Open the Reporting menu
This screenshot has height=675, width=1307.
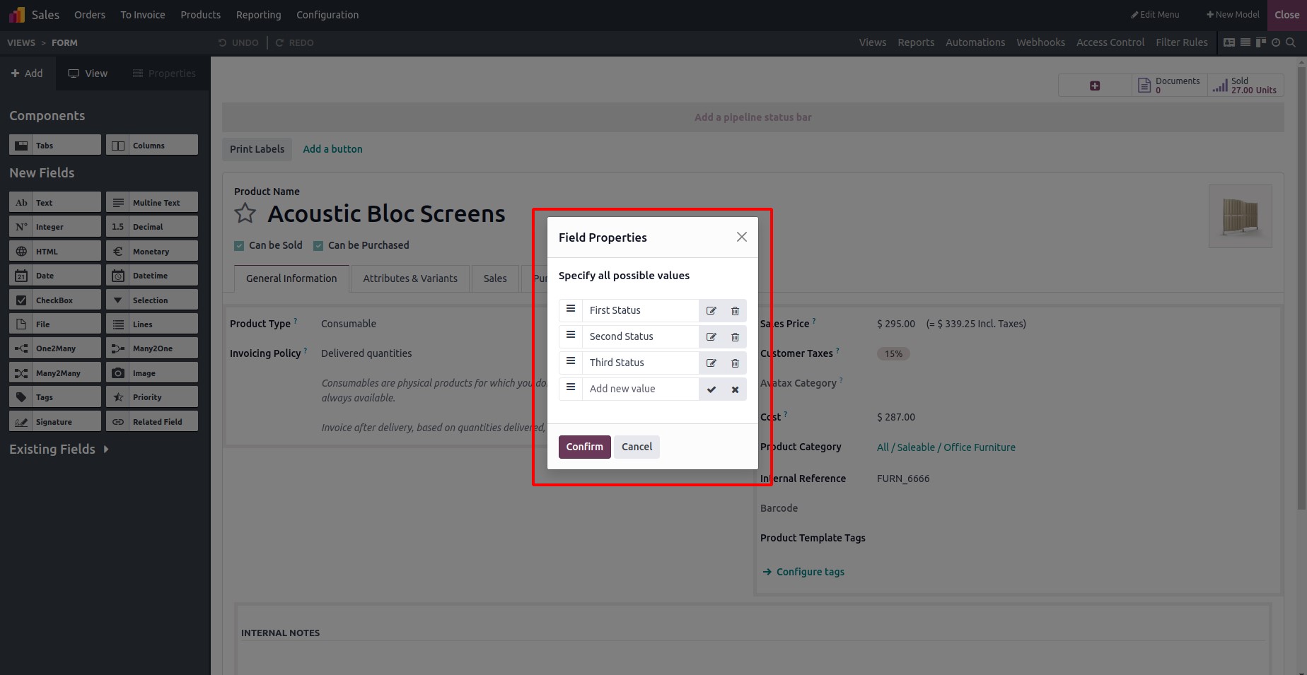point(258,15)
